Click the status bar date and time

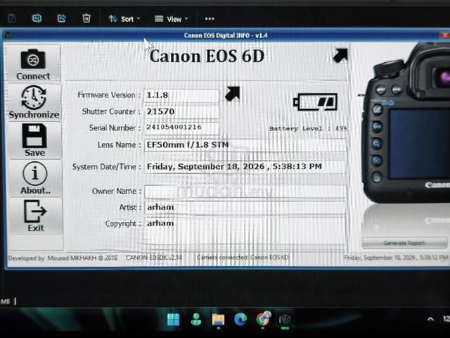396,258
